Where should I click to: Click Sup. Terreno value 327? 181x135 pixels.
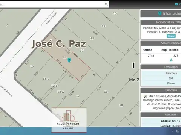point(176,56)
